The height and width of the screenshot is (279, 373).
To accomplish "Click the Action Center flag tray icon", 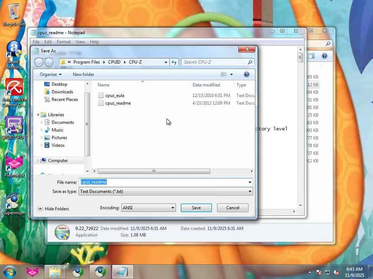I will click(319, 272).
